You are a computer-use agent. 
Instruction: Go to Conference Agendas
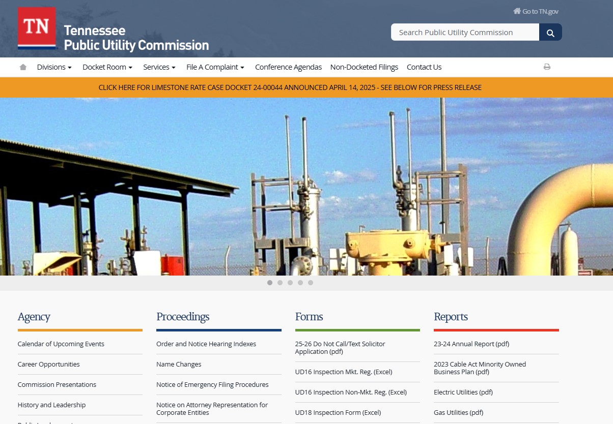(288, 67)
